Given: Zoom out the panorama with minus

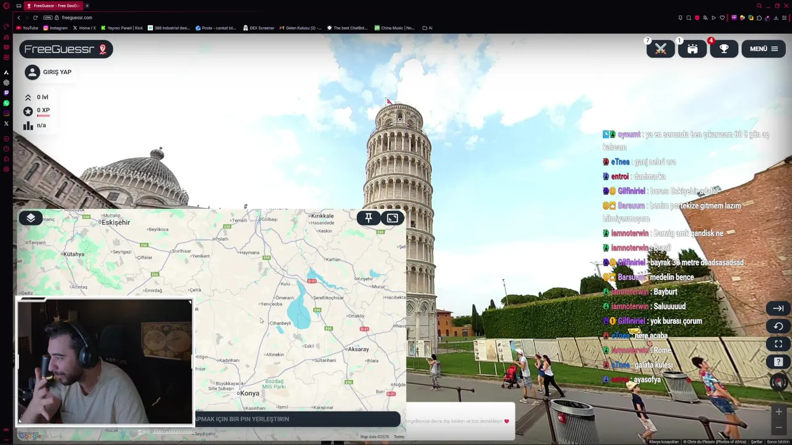Looking at the screenshot, I should [778, 427].
